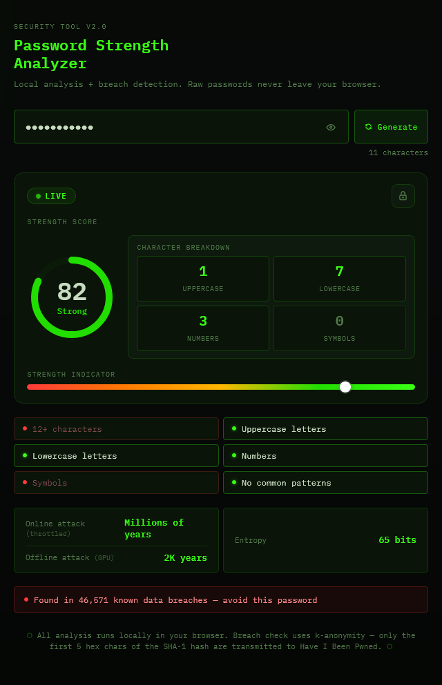The image size is (442, 685).
Task: Click the k-anonymity privacy footer note
Action: (221, 641)
